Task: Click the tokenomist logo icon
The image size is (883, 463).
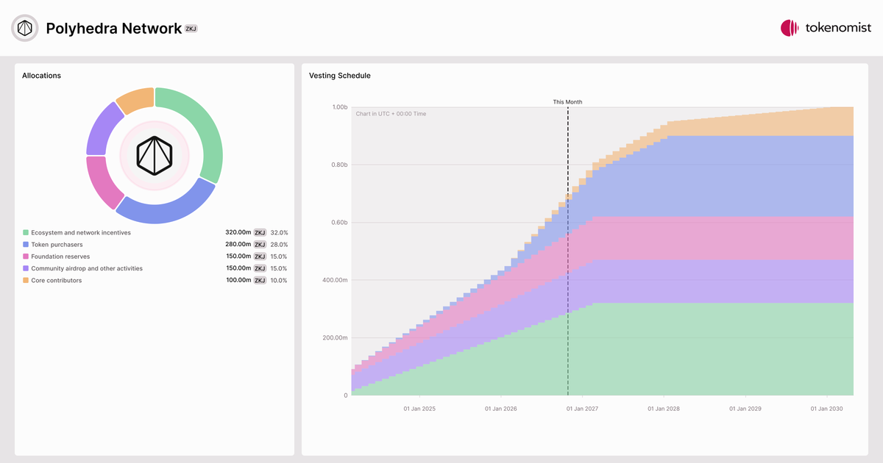Action: pyautogui.click(x=790, y=28)
